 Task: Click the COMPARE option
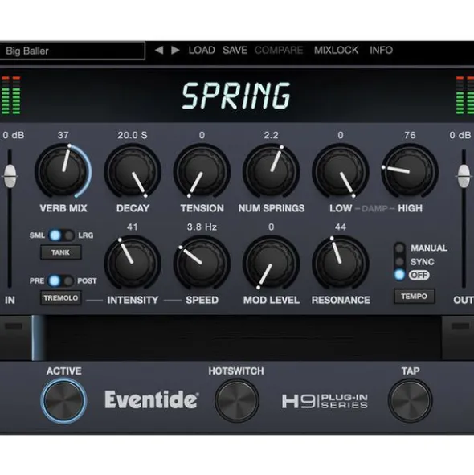[x=279, y=50]
